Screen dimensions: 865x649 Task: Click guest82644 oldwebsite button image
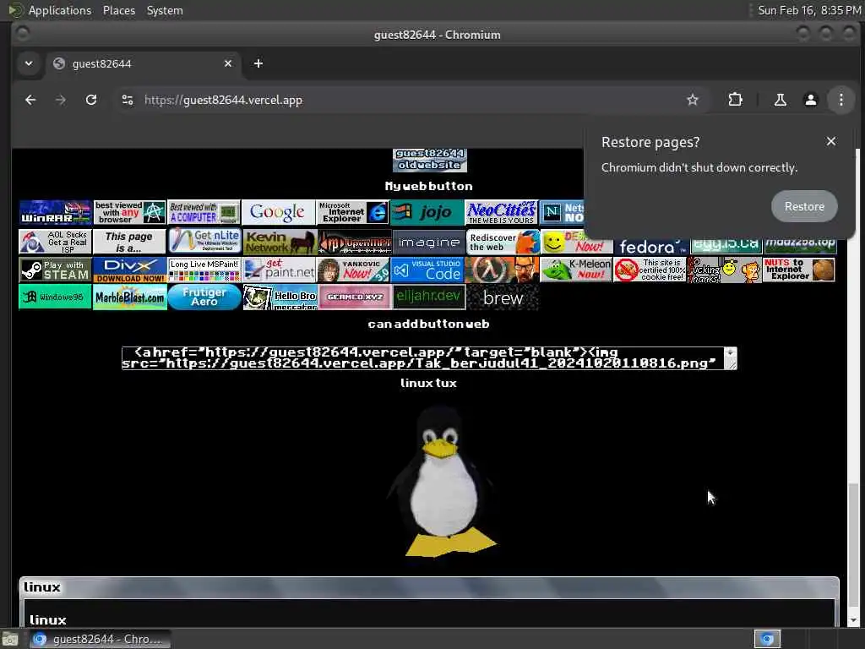430,160
